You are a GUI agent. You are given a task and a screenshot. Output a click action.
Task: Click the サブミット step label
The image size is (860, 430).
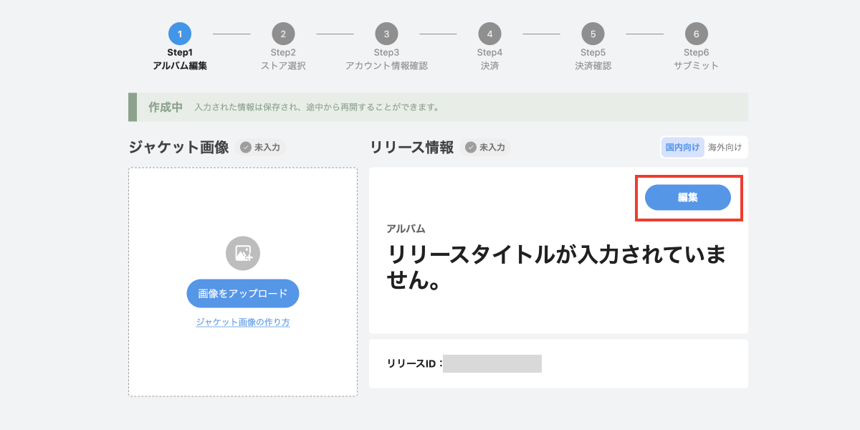pos(696,66)
